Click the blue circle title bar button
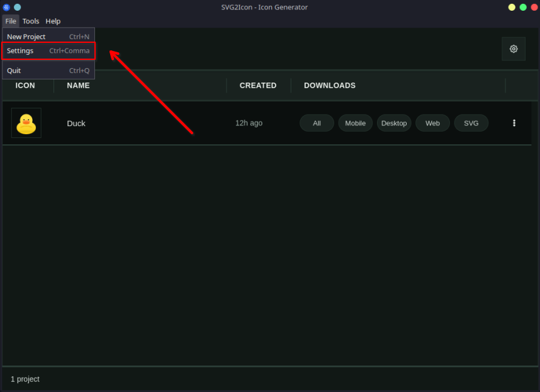Screen dimensions: 540x392 17,7
